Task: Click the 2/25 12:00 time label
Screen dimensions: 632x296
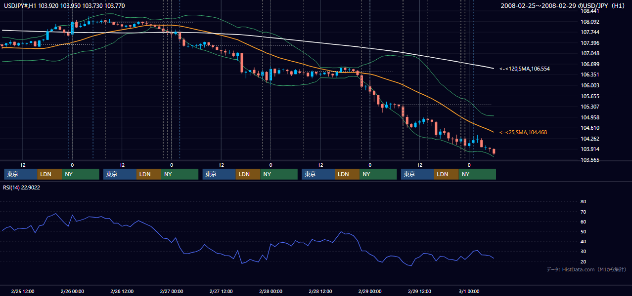Action: click(x=22, y=291)
